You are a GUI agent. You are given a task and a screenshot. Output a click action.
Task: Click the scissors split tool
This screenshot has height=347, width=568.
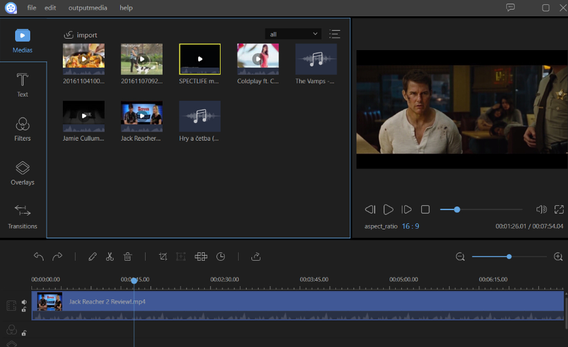pos(109,256)
